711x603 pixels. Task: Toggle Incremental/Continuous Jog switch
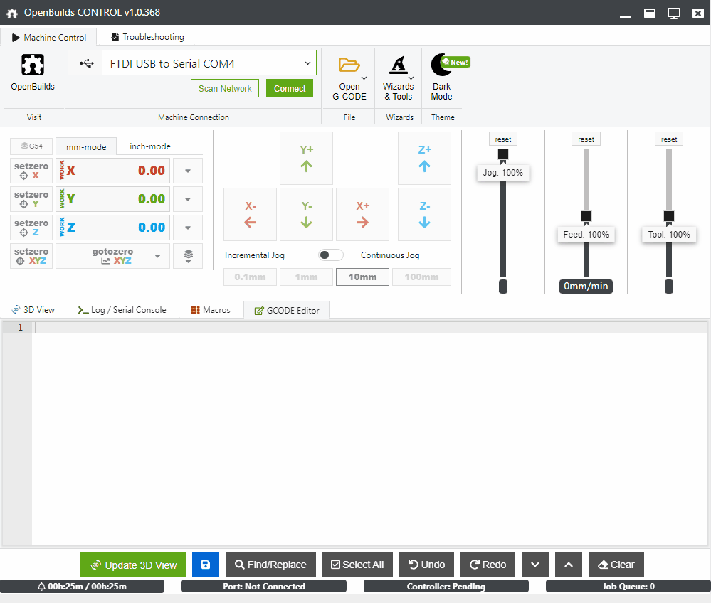(x=330, y=255)
